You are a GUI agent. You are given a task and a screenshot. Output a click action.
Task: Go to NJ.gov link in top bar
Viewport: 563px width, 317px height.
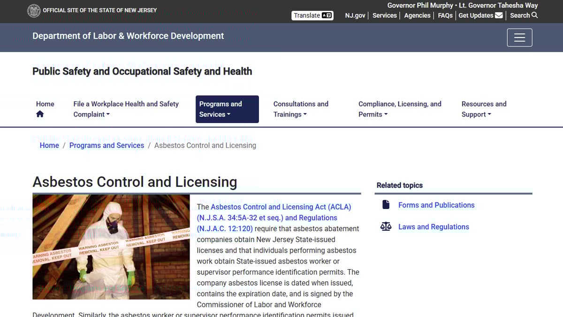(x=355, y=15)
